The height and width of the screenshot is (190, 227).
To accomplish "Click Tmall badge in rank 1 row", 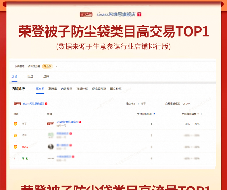I will point(80,122).
